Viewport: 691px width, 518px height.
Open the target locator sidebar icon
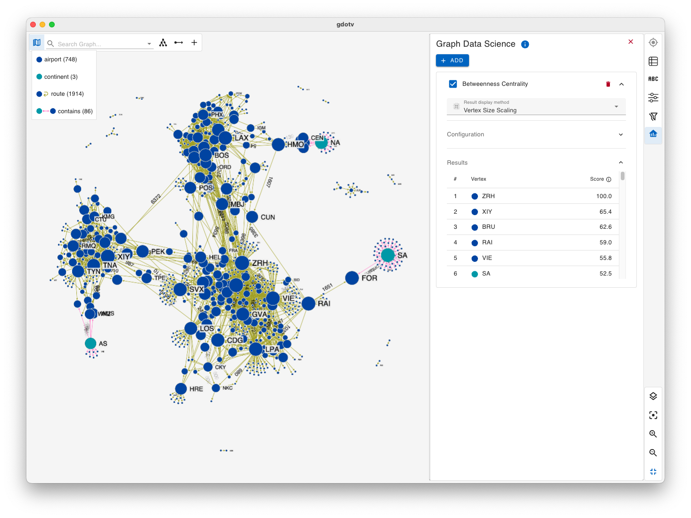point(653,42)
